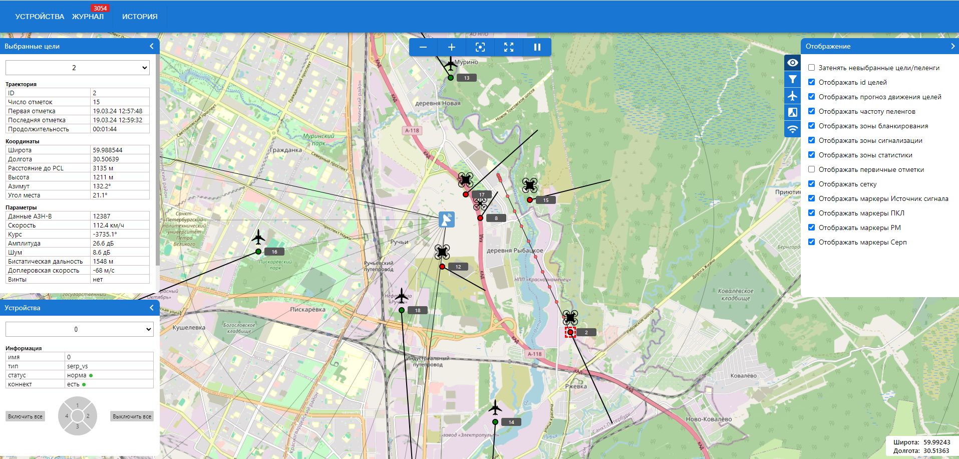Enable dimming unselected targets checkbox
The width and height of the screenshot is (959, 459).
tap(811, 68)
